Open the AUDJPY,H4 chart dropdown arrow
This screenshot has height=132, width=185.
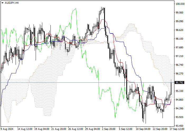[2, 3]
